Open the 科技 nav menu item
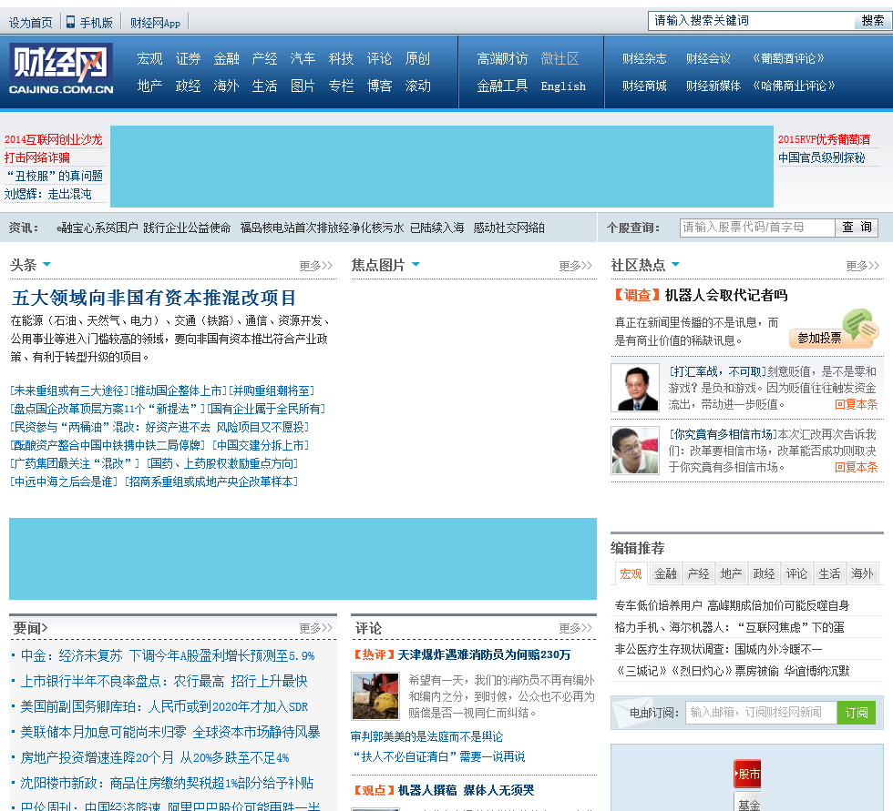 click(341, 58)
